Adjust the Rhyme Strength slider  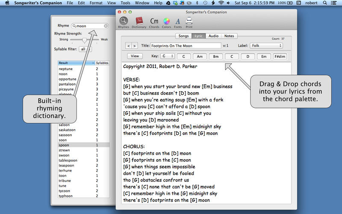click(85, 40)
